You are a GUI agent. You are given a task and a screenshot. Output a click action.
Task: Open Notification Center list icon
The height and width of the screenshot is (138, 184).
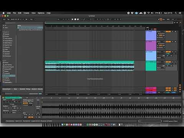[180, 13]
